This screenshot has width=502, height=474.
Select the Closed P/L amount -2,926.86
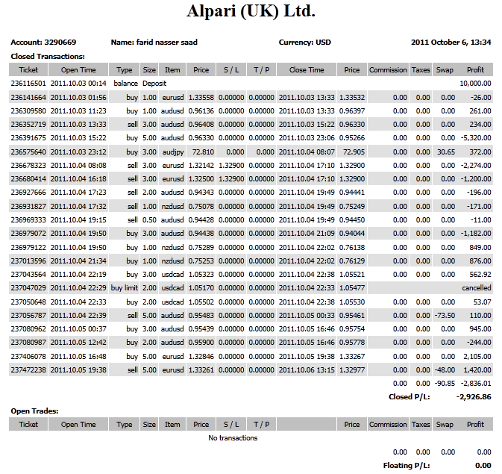coord(474,397)
